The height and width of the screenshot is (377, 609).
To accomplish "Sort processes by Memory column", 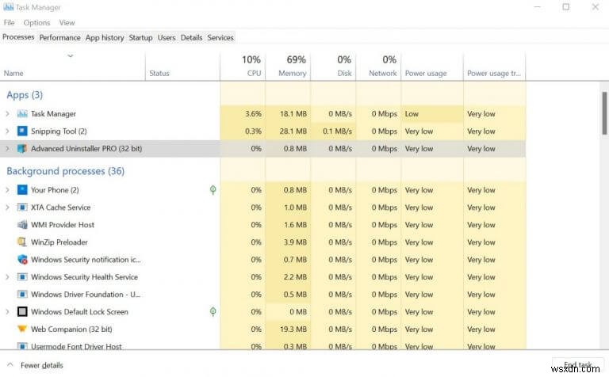I will [288, 66].
